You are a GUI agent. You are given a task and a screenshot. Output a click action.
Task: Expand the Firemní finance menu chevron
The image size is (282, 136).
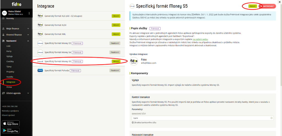(28, 35)
